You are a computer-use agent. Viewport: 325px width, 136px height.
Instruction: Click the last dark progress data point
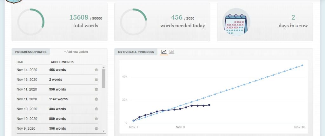(x=209, y=105)
